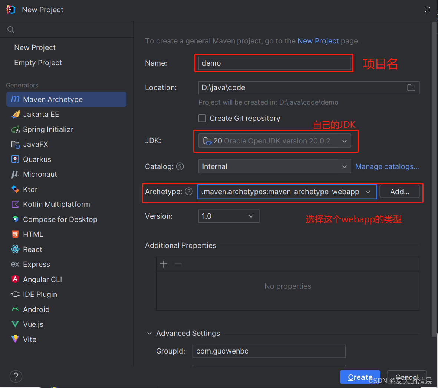Click the Name field containing demo

(x=274, y=63)
